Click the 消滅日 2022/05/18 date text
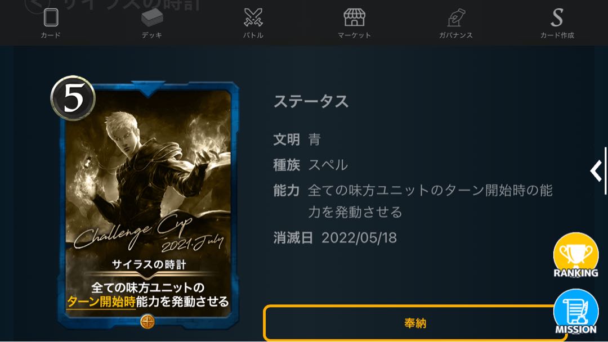 tap(335, 238)
